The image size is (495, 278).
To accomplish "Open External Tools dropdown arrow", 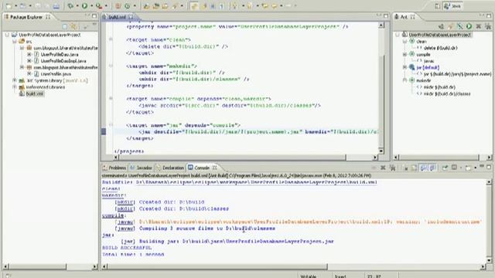I will tap(106, 5).
